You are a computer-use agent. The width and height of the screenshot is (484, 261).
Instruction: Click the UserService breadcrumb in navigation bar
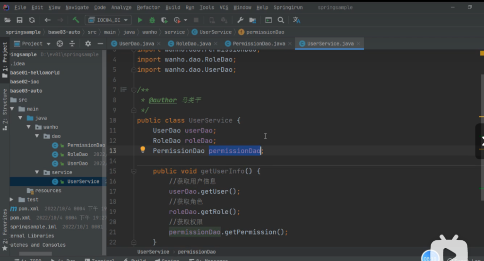tap(215, 32)
